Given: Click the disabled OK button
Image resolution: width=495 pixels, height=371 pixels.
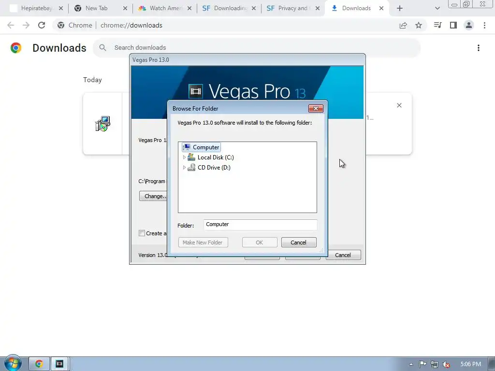Looking at the screenshot, I should (x=260, y=243).
